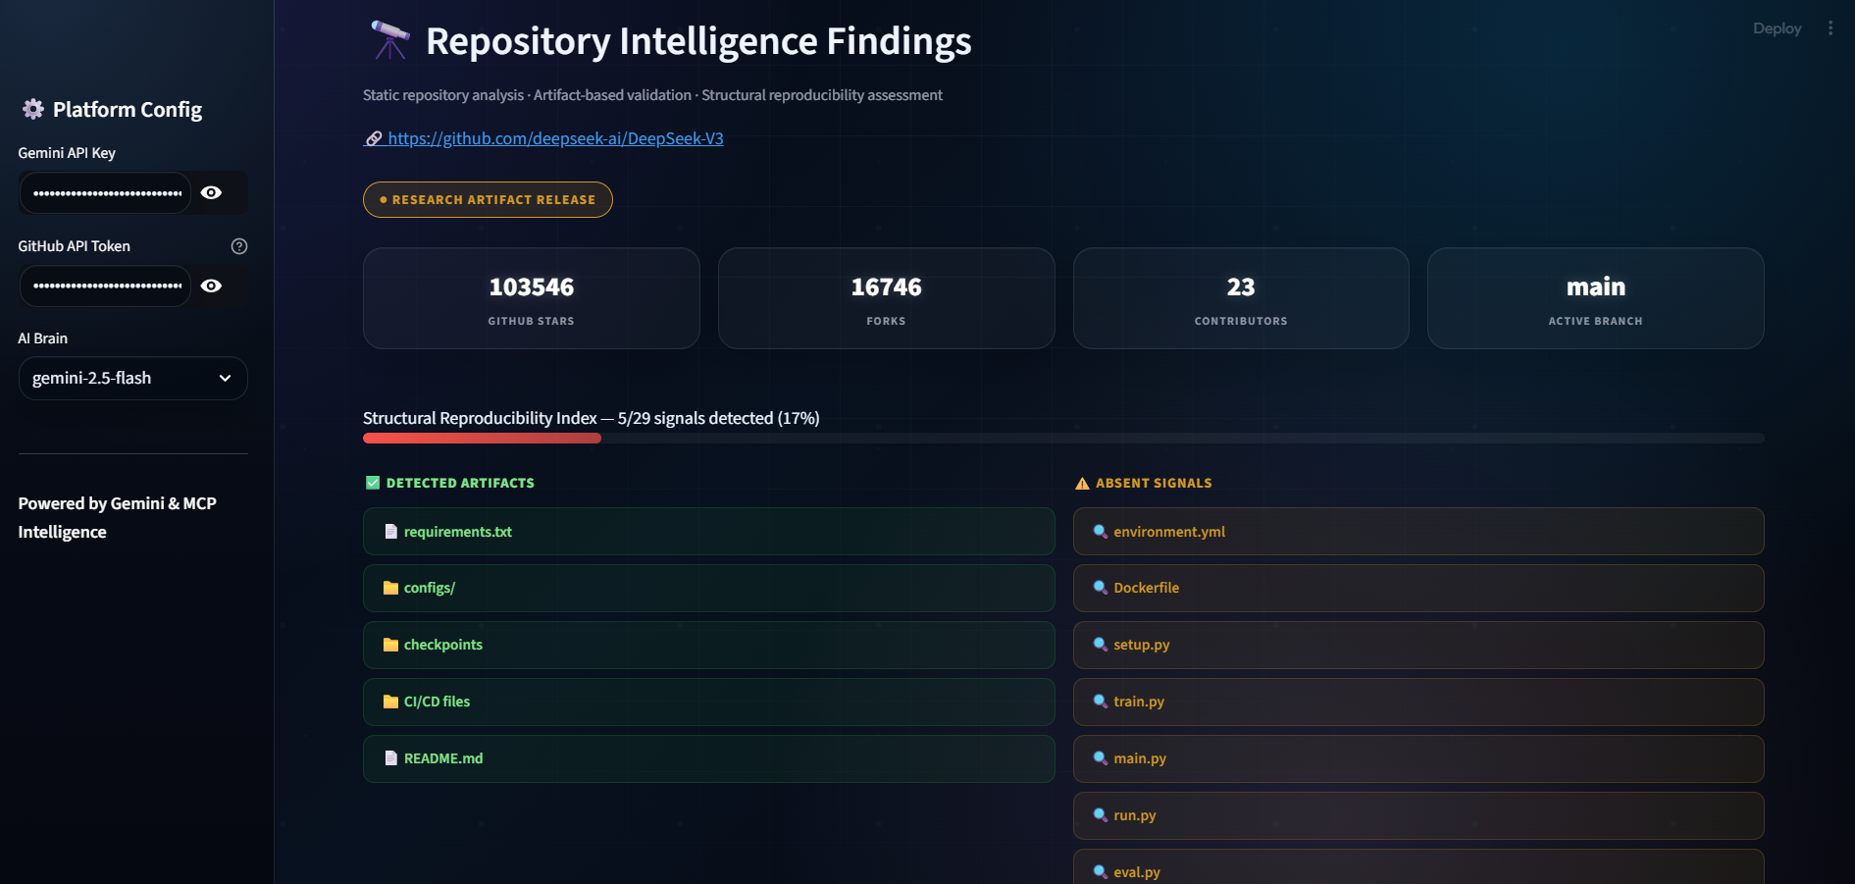The height and width of the screenshot is (884, 1855).
Task: Click the Dockerfile magnifier icon
Action: coord(1101,588)
